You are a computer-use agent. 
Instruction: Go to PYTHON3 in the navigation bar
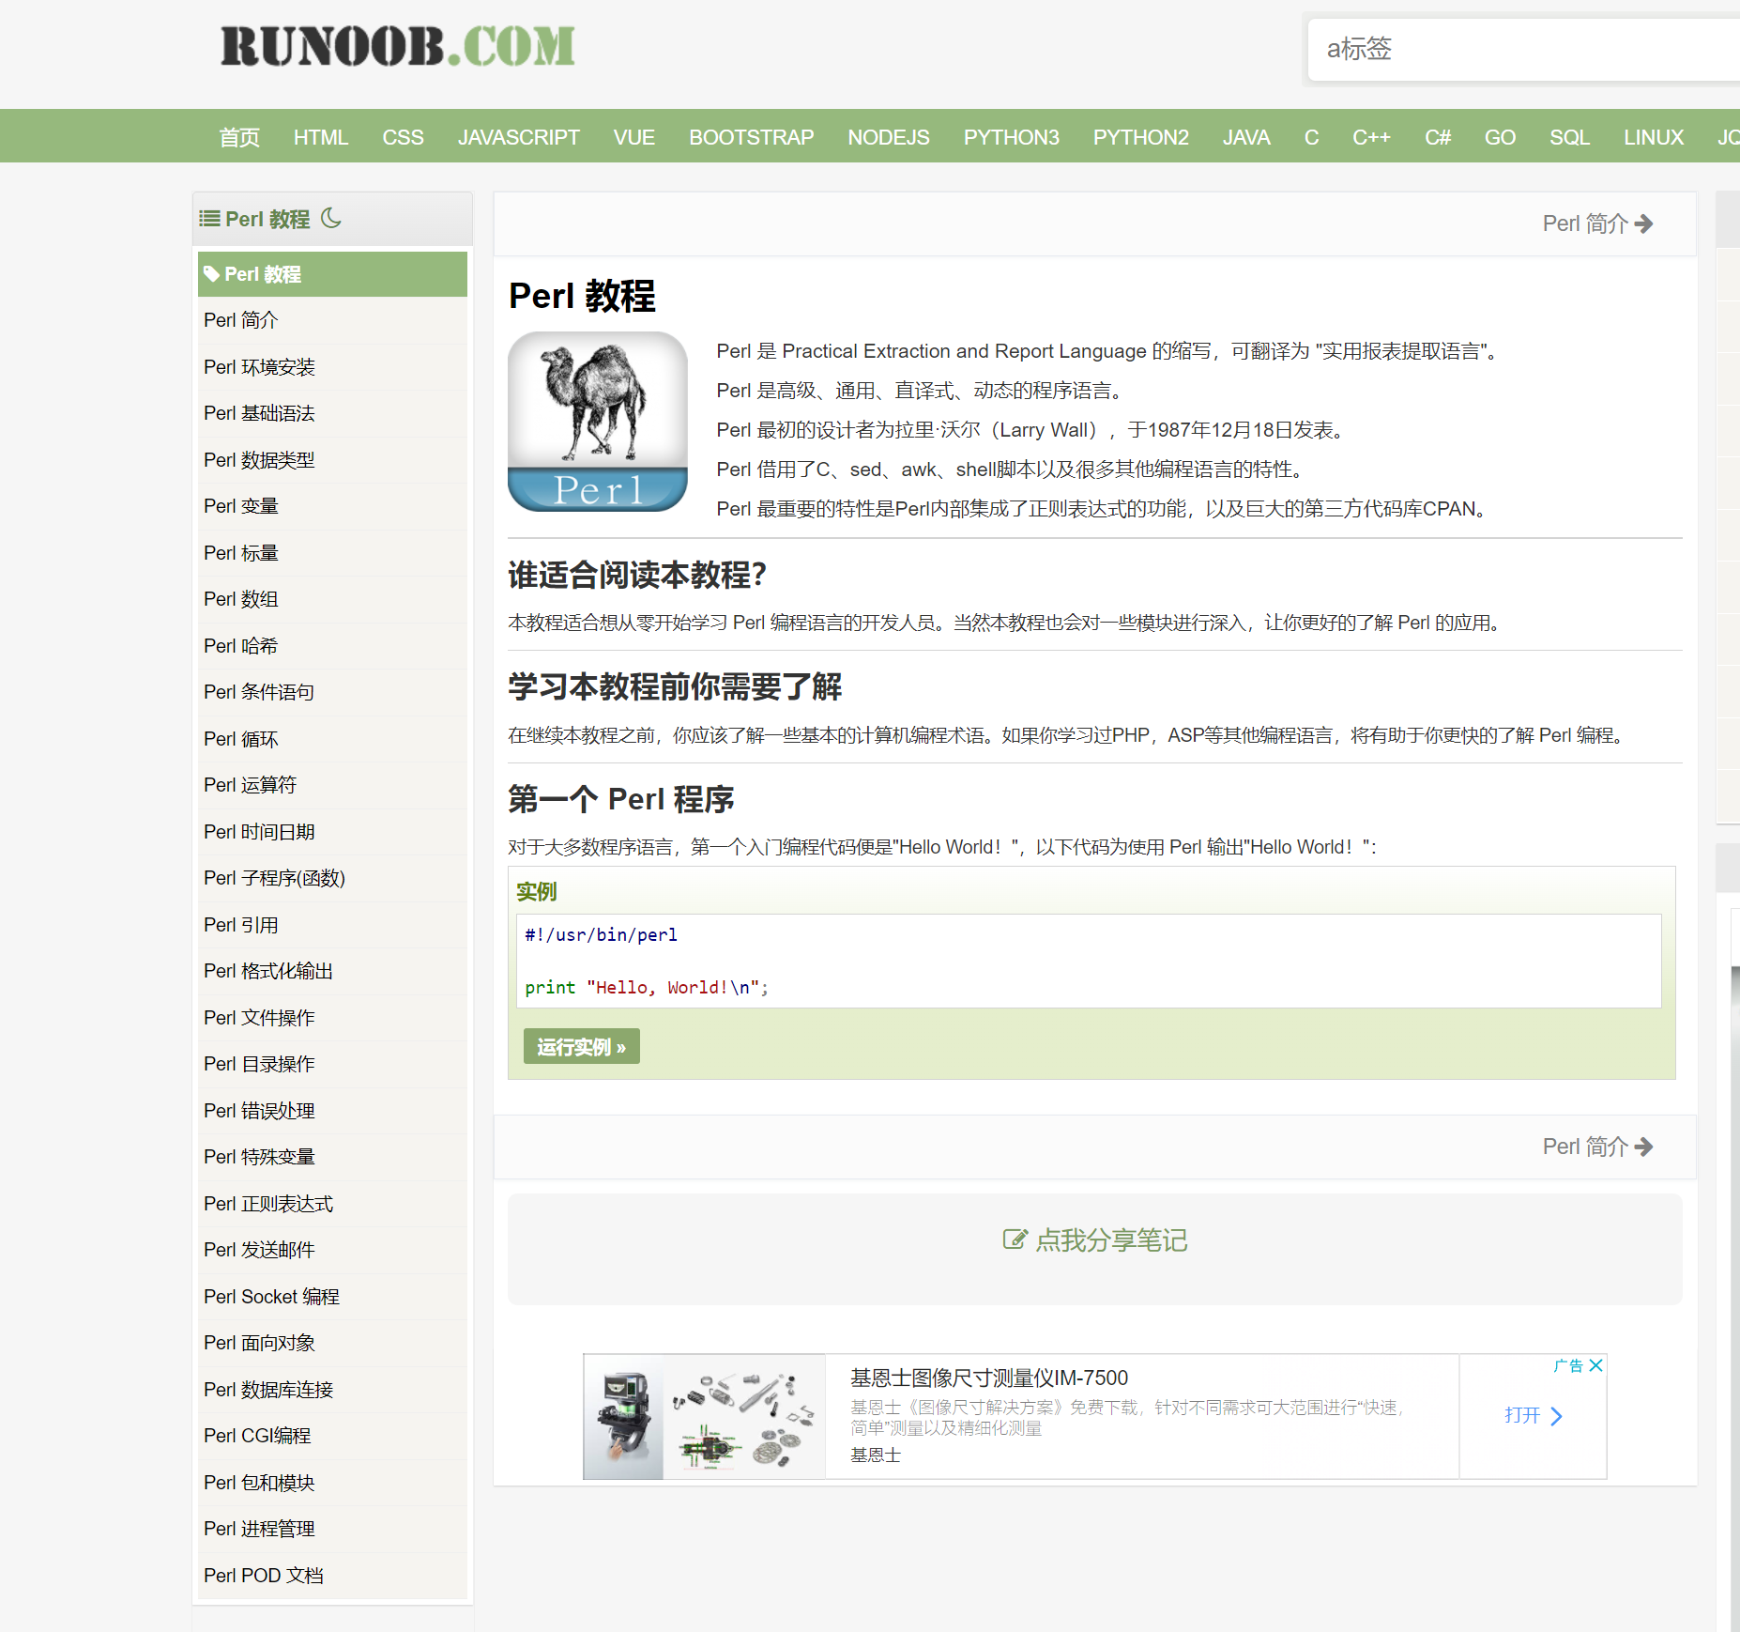click(1011, 137)
